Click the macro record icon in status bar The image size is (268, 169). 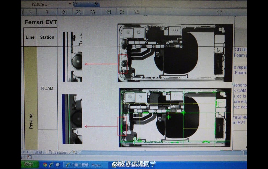[x=29, y=157]
